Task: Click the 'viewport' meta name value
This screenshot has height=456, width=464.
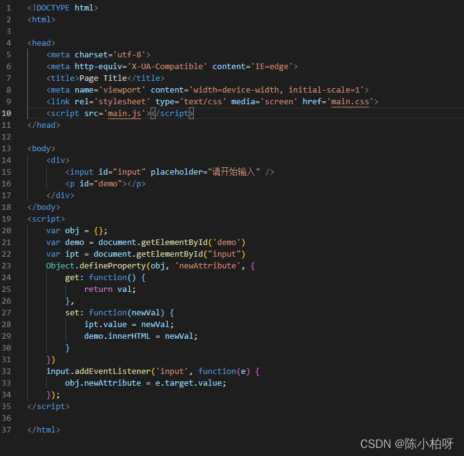Action: [122, 90]
